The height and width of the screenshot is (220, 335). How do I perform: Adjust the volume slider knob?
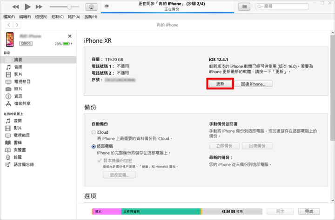point(69,7)
